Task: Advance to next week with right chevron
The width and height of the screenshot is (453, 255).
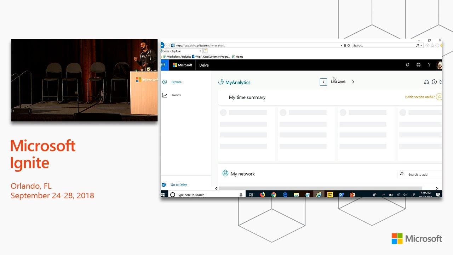Action: (x=353, y=81)
